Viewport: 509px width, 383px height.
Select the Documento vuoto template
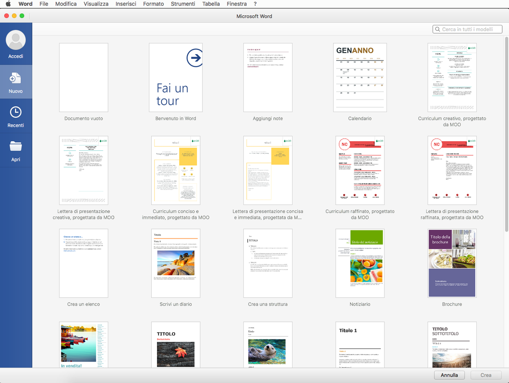[x=83, y=78]
